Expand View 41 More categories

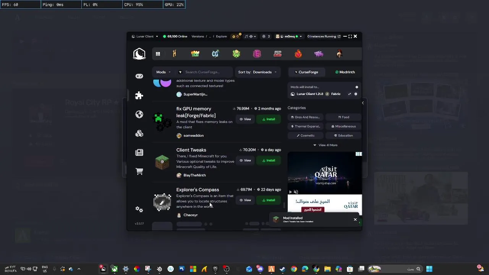tap(325, 145)
